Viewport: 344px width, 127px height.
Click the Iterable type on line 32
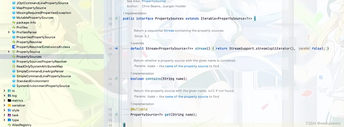point(208,19)
